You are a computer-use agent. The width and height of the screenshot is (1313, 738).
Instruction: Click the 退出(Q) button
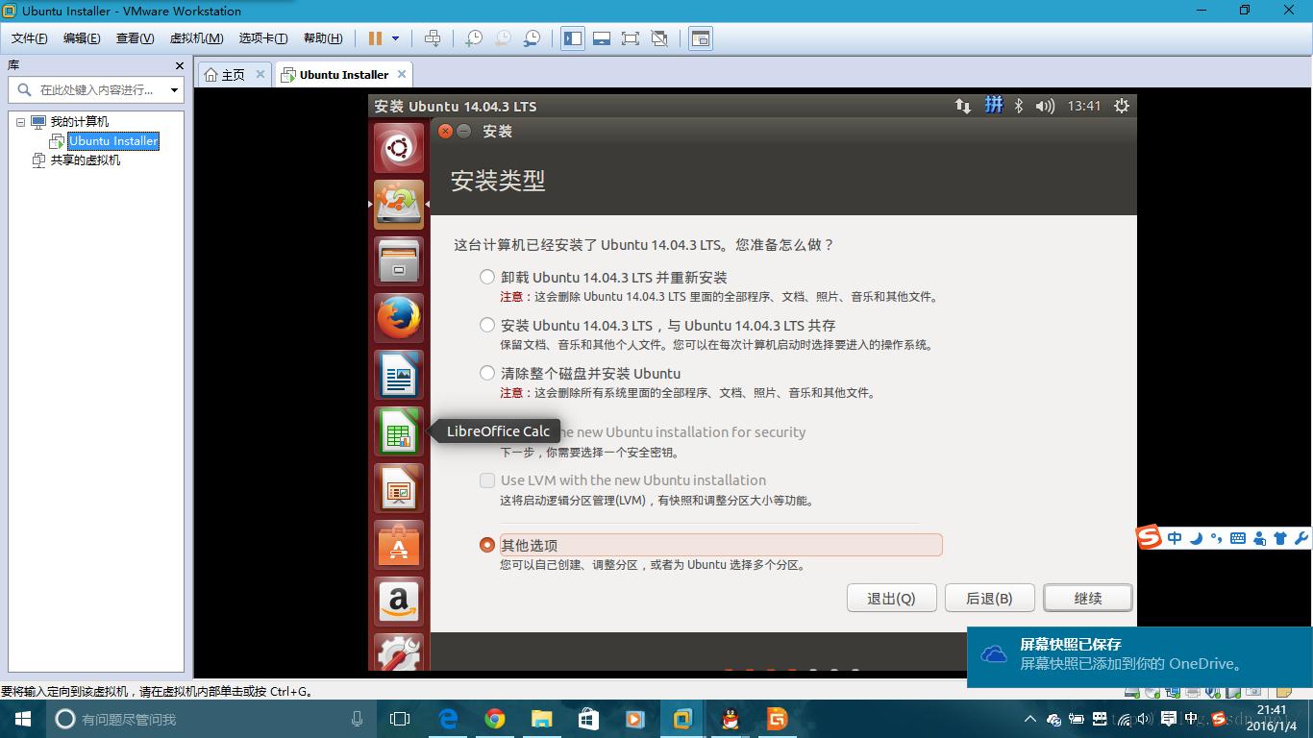pyautogui.click(x=891, y=598)
